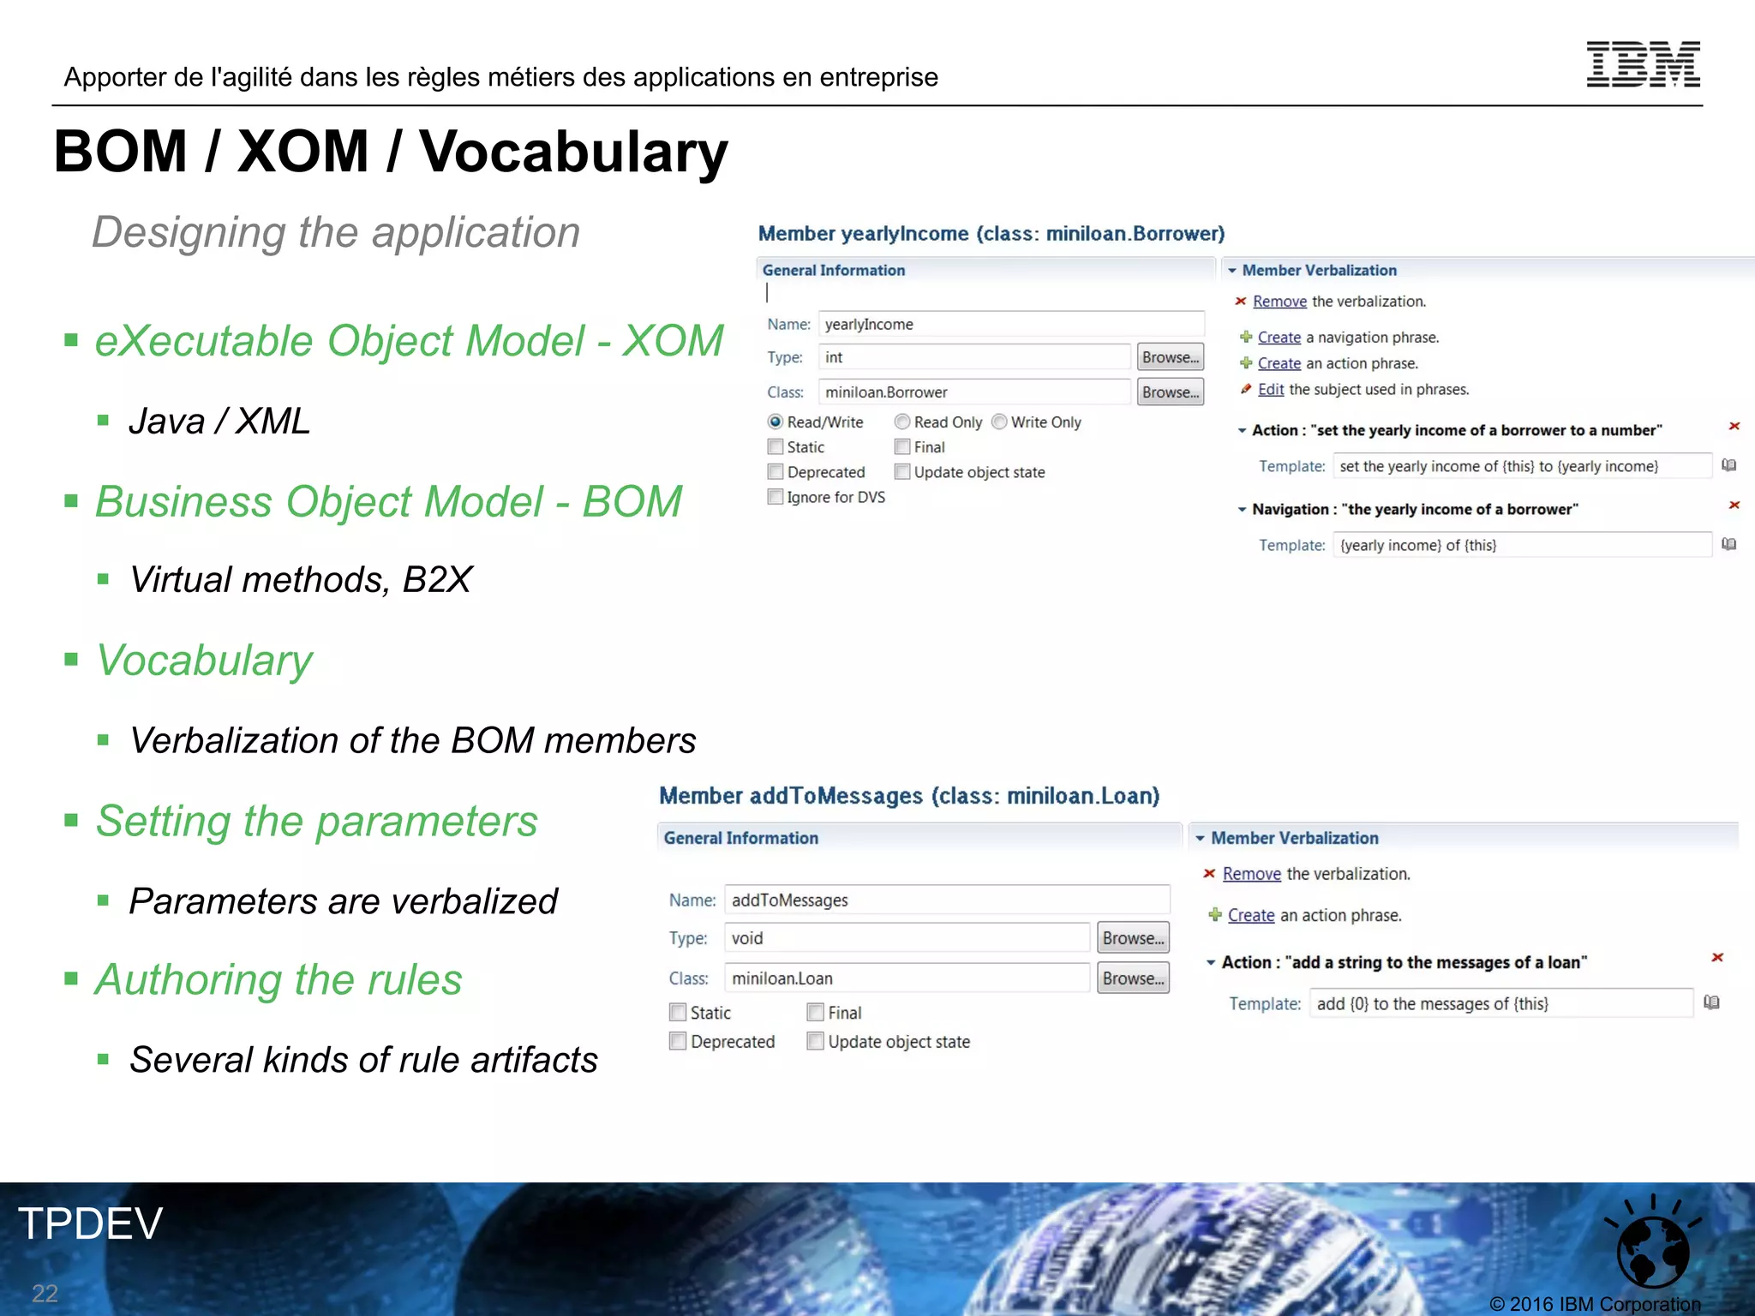Collapse the Navigation 'the yearly income' section

(x=1242, y=509)
